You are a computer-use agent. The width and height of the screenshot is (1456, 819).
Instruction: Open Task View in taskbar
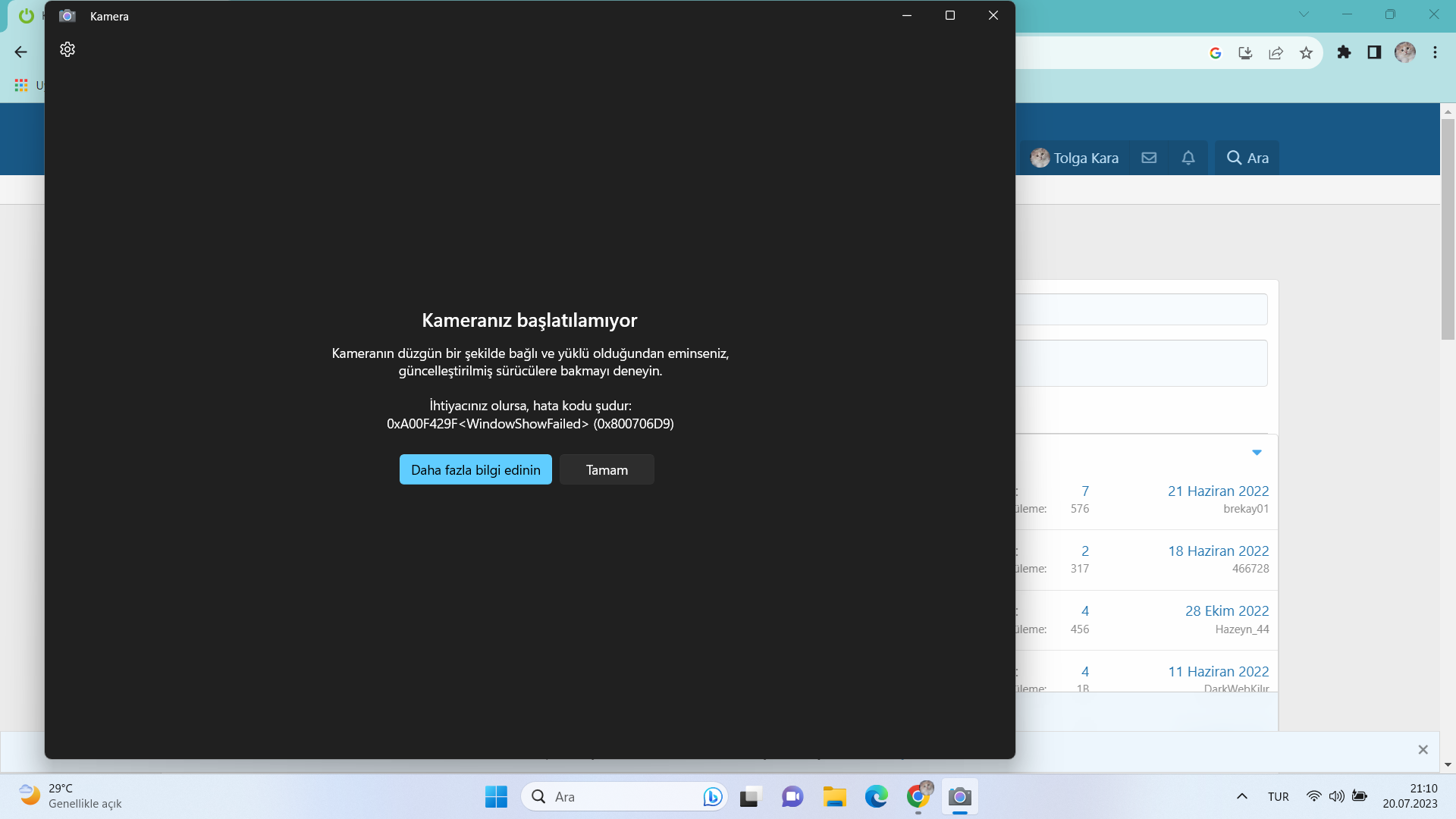(x=749, y=797)
